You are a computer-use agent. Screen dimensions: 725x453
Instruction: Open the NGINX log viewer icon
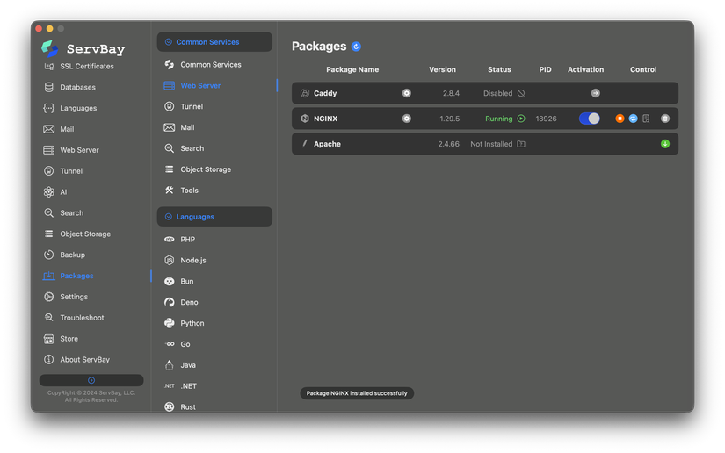coord(646,119)
